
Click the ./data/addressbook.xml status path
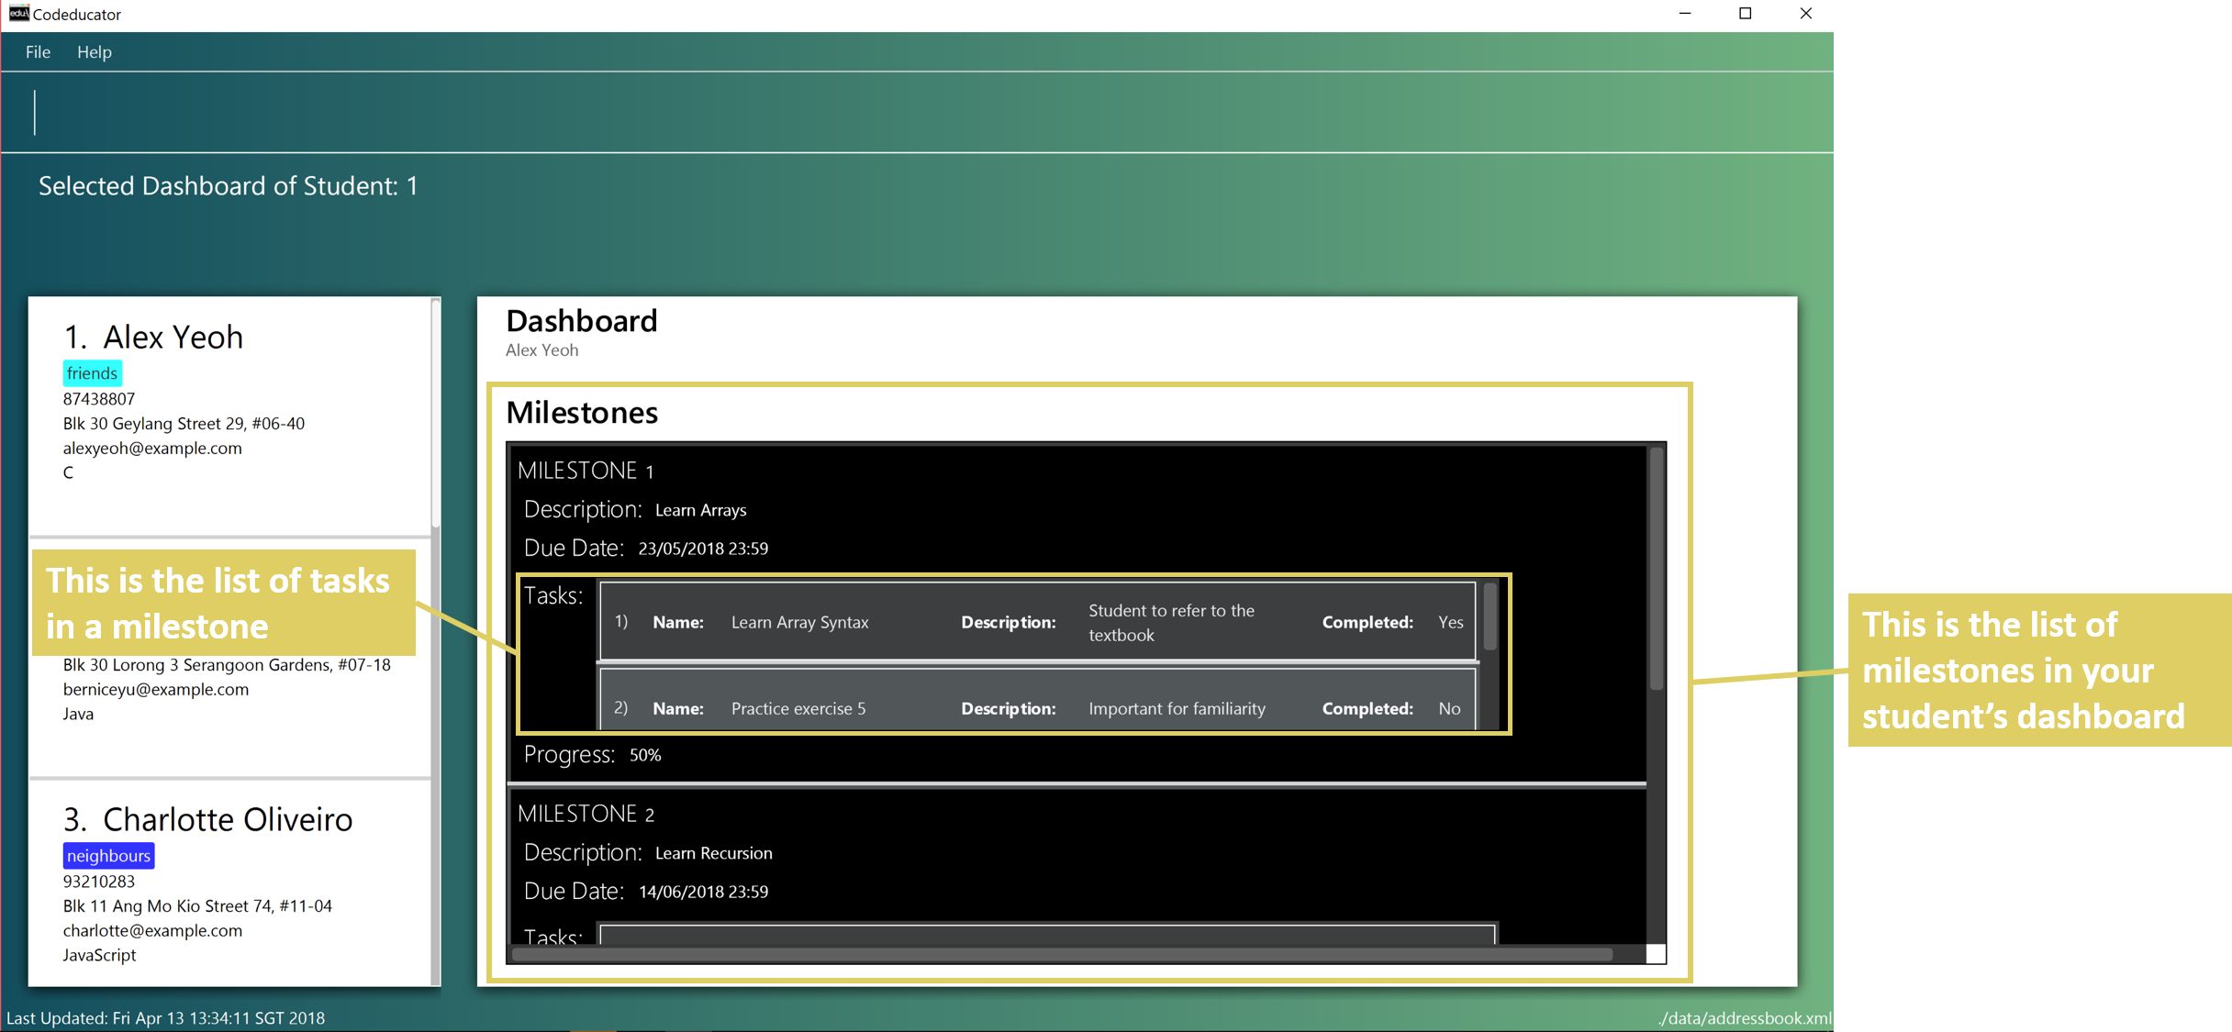point(1745,1018)
